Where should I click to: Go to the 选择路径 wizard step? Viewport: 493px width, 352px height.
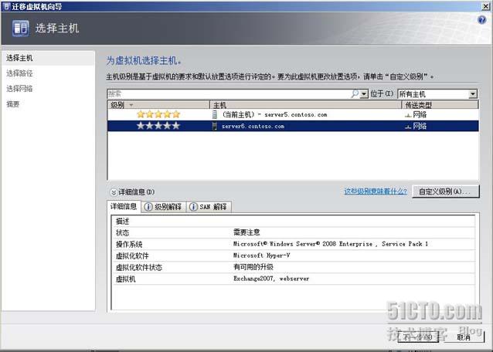(x=19, y=73)
